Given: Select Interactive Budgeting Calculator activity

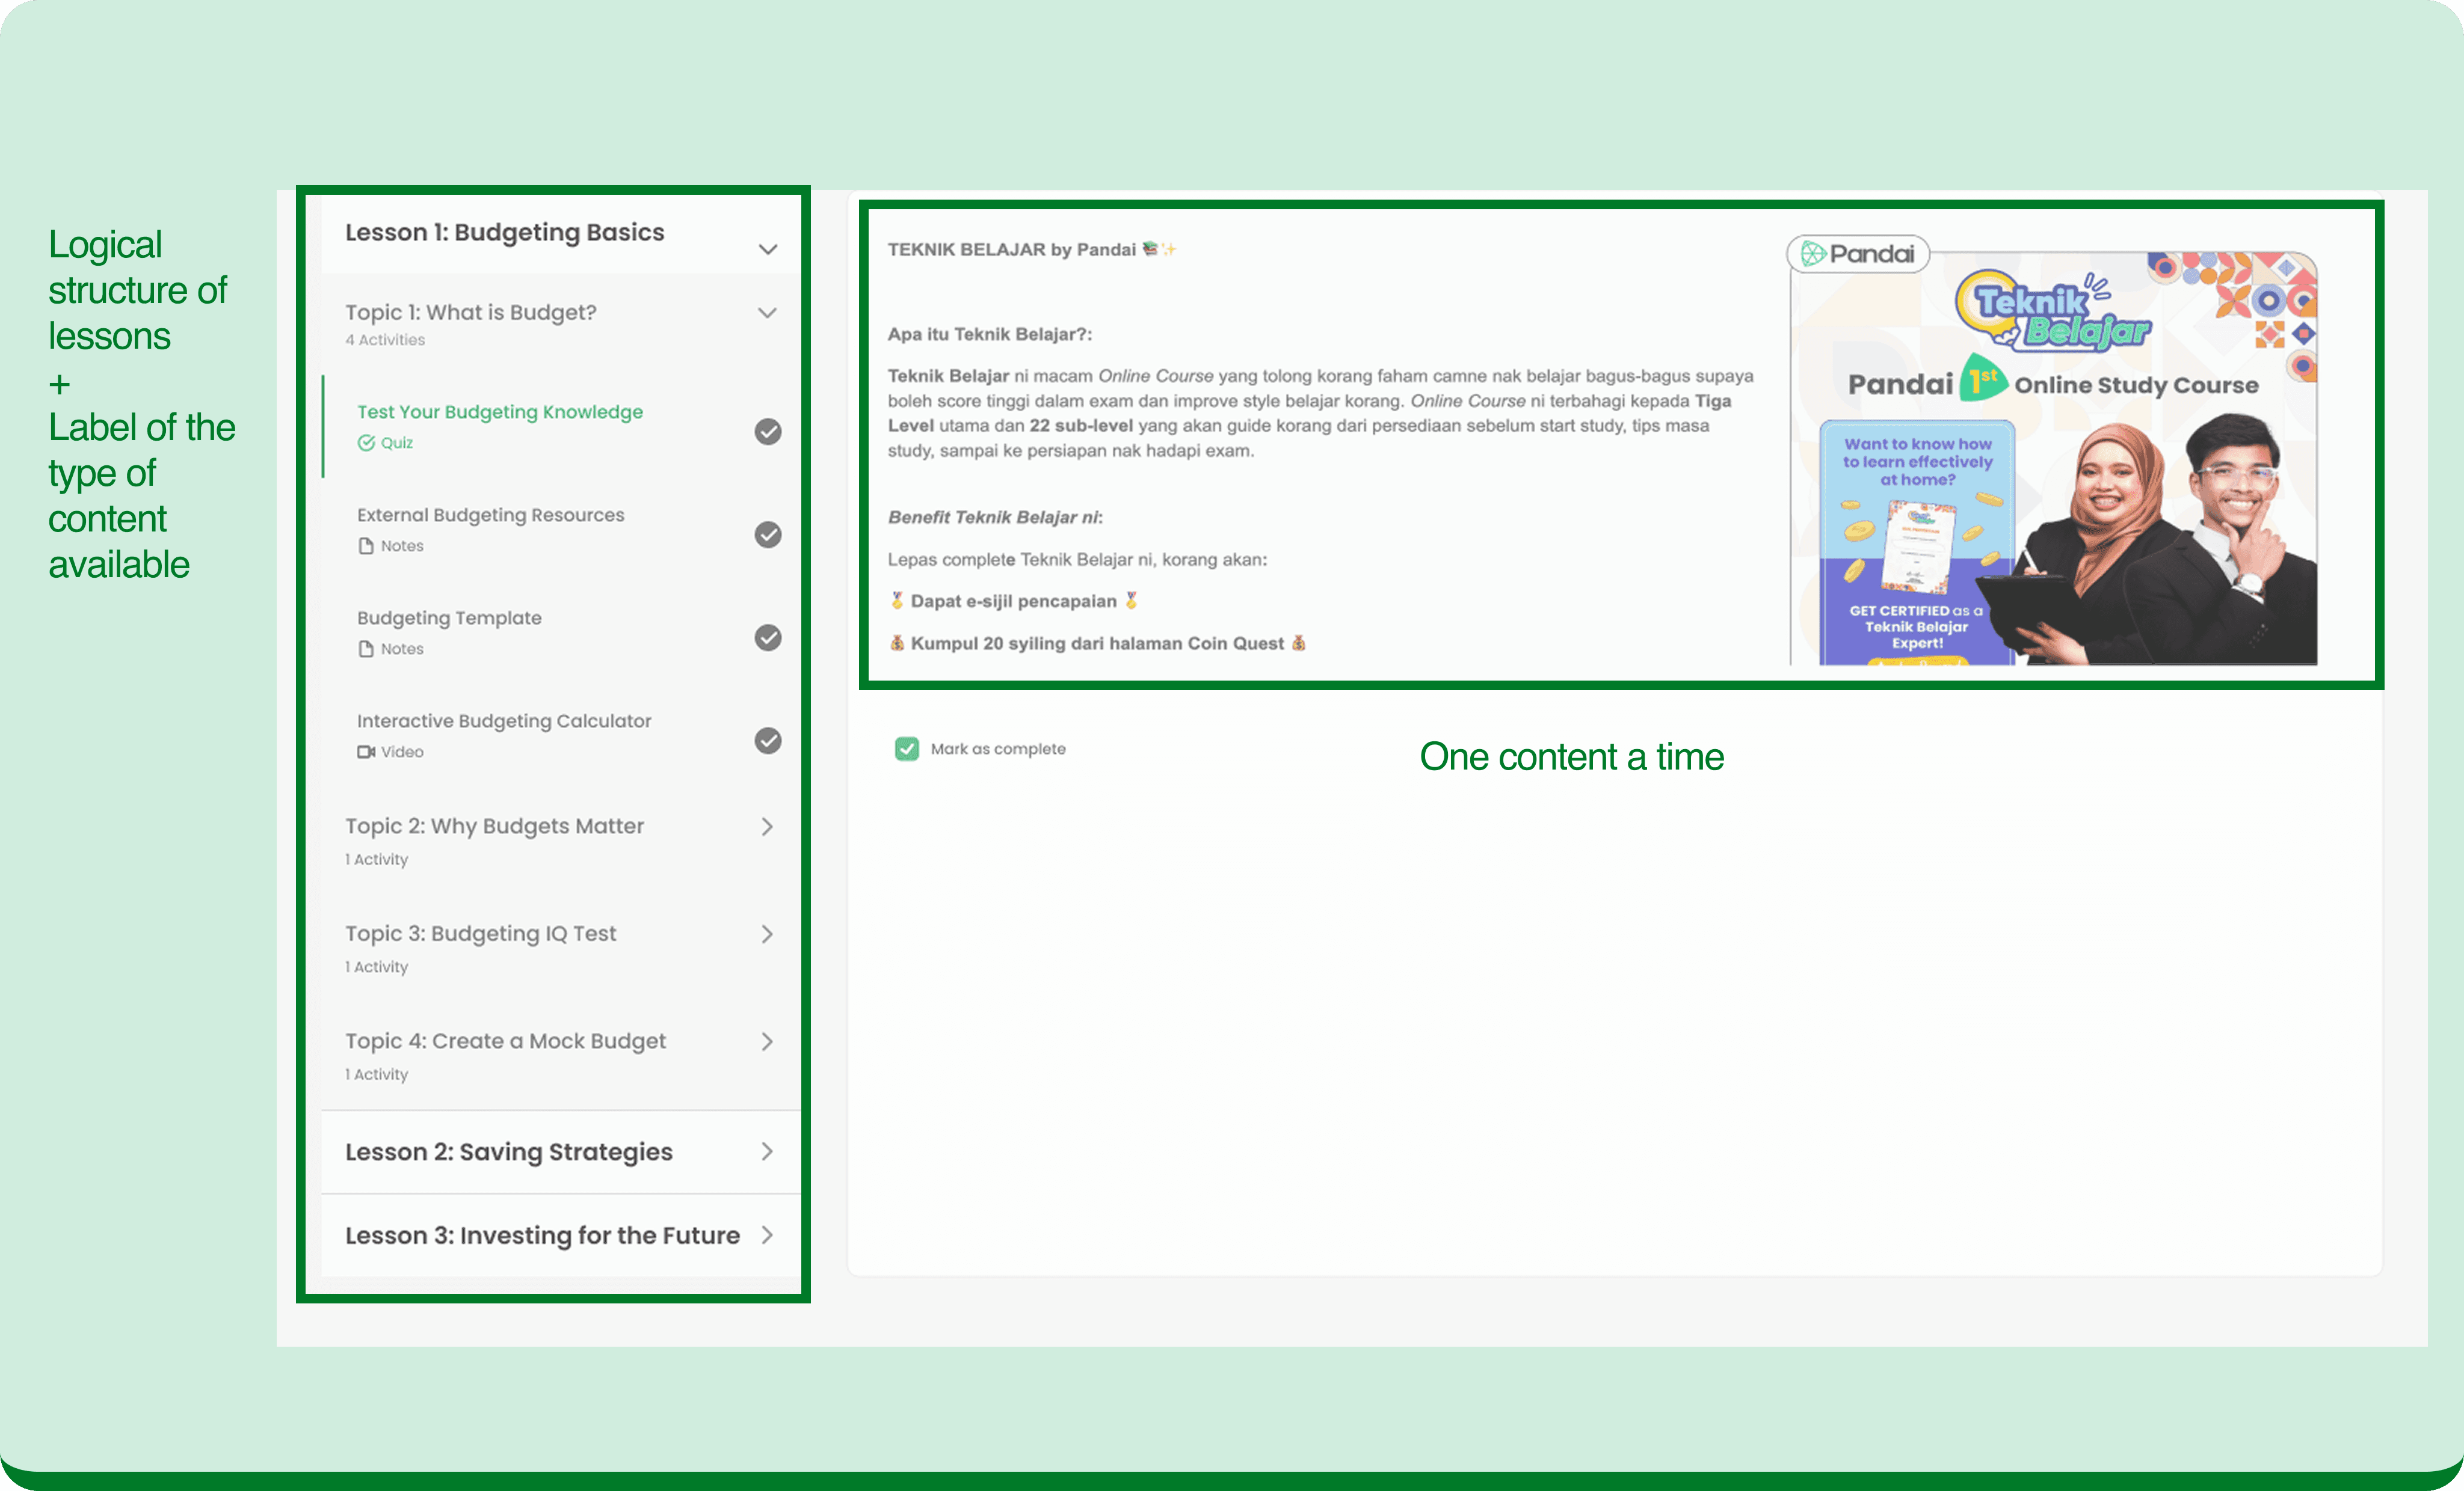Looking at the screenshot, I should tap(503, 720).
